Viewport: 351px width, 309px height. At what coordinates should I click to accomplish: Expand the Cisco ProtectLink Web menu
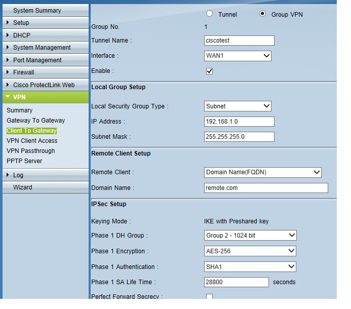click(46, 85)
